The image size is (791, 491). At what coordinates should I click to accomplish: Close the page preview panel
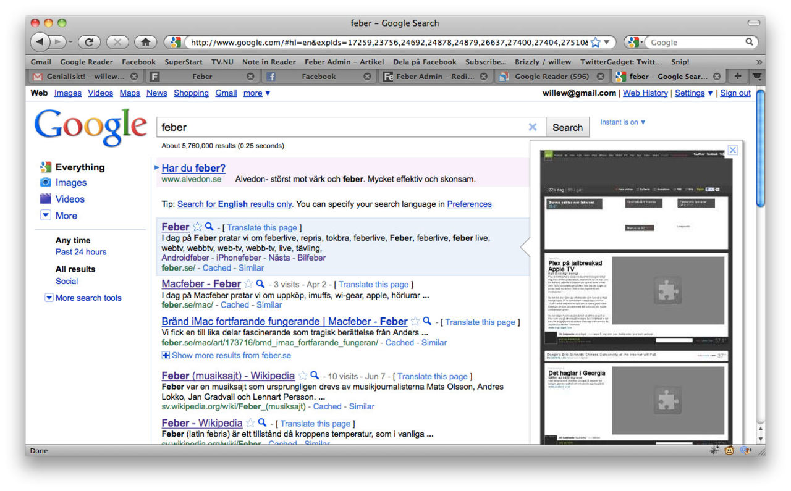click(732, 150)
